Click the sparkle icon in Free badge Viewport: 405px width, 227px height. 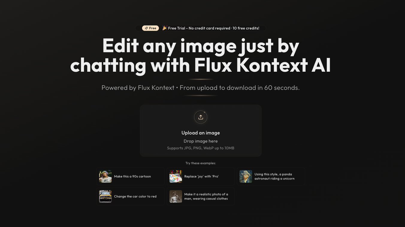coord(146,28)
